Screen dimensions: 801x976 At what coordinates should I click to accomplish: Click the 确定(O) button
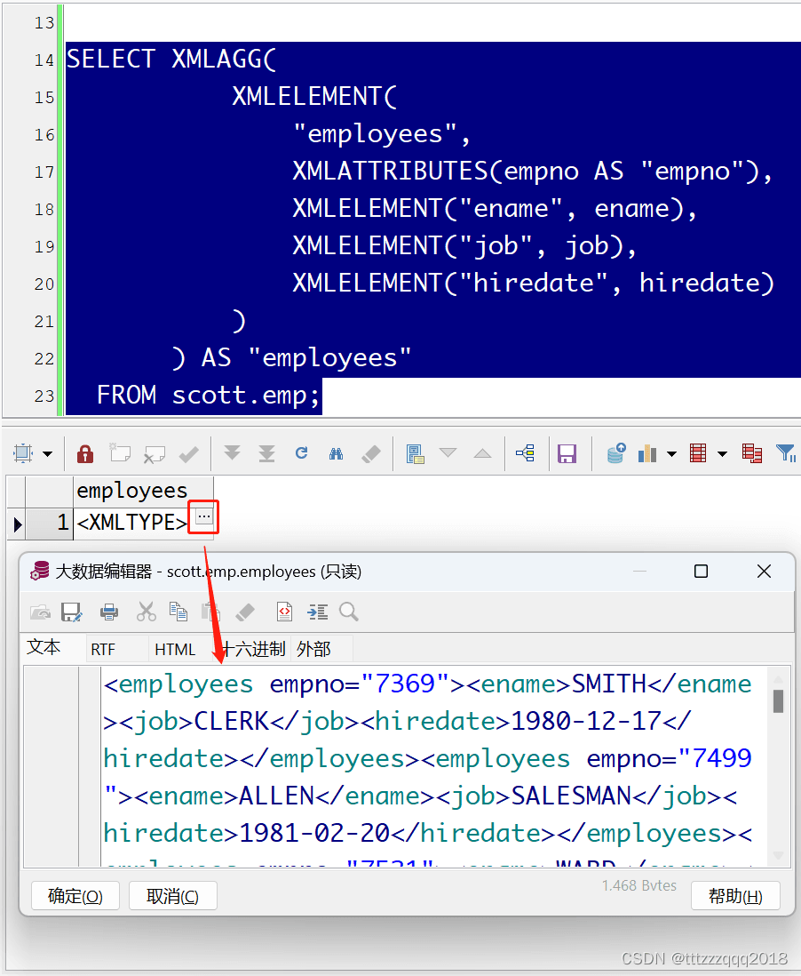75,896
